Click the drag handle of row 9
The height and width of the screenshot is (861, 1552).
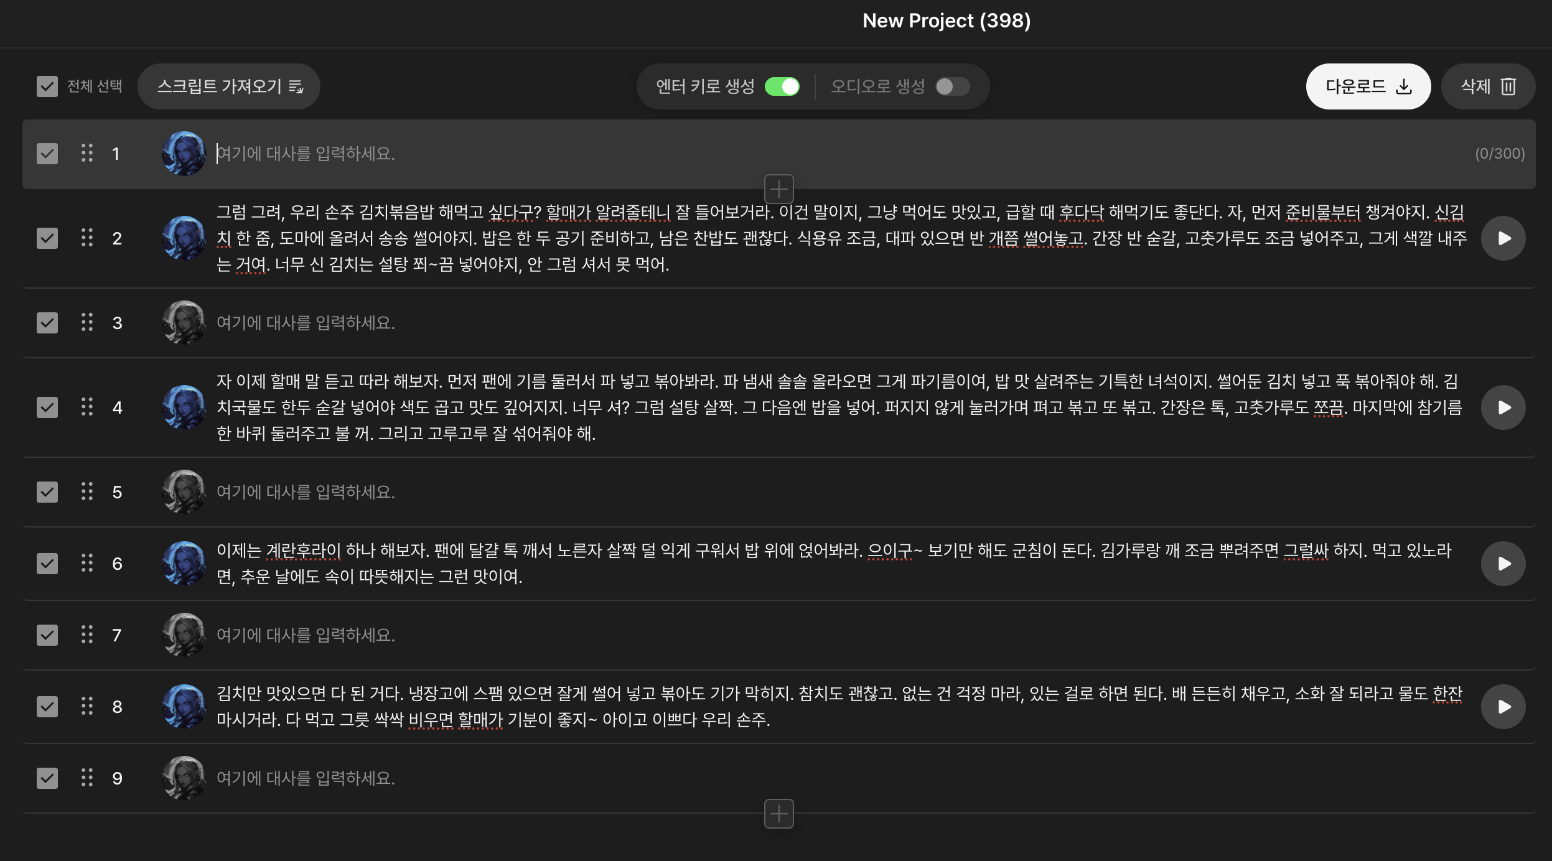[87, 778]
